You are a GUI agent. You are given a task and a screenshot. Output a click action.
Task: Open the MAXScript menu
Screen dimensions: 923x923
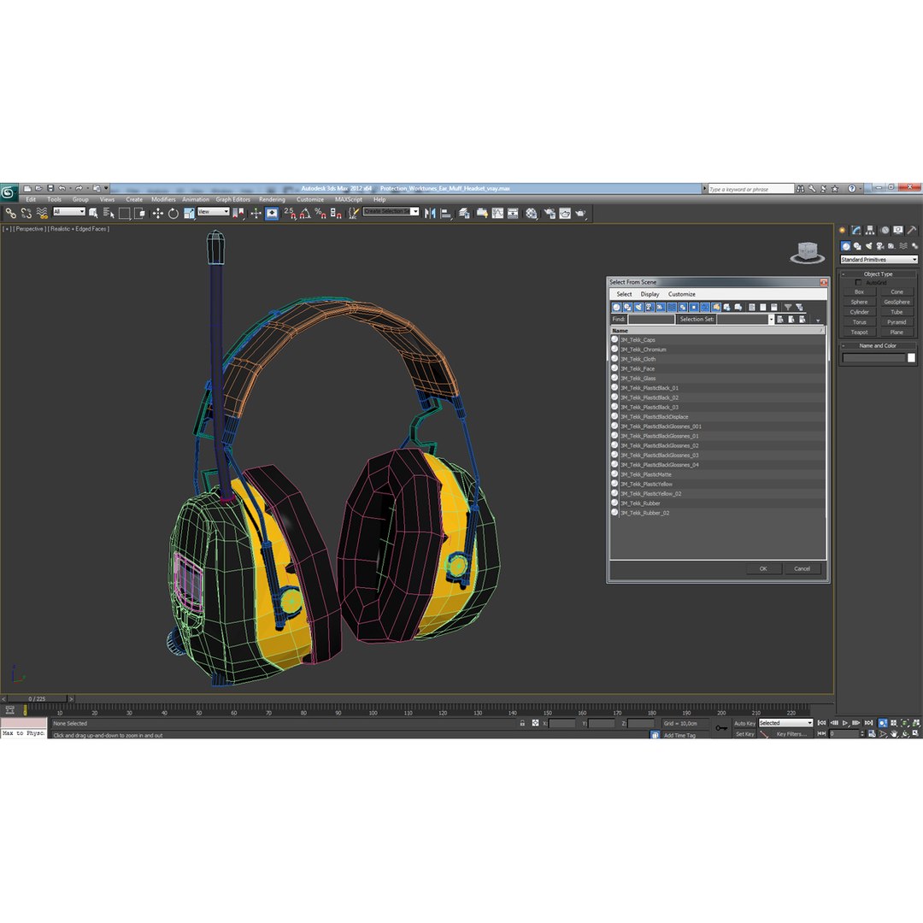[349, 199]
